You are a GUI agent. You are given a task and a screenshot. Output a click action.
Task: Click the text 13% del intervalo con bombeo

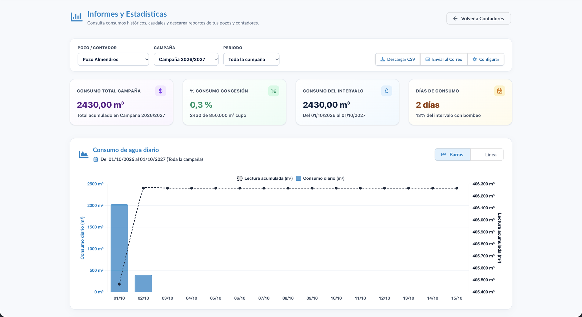(x=448, y=115)
